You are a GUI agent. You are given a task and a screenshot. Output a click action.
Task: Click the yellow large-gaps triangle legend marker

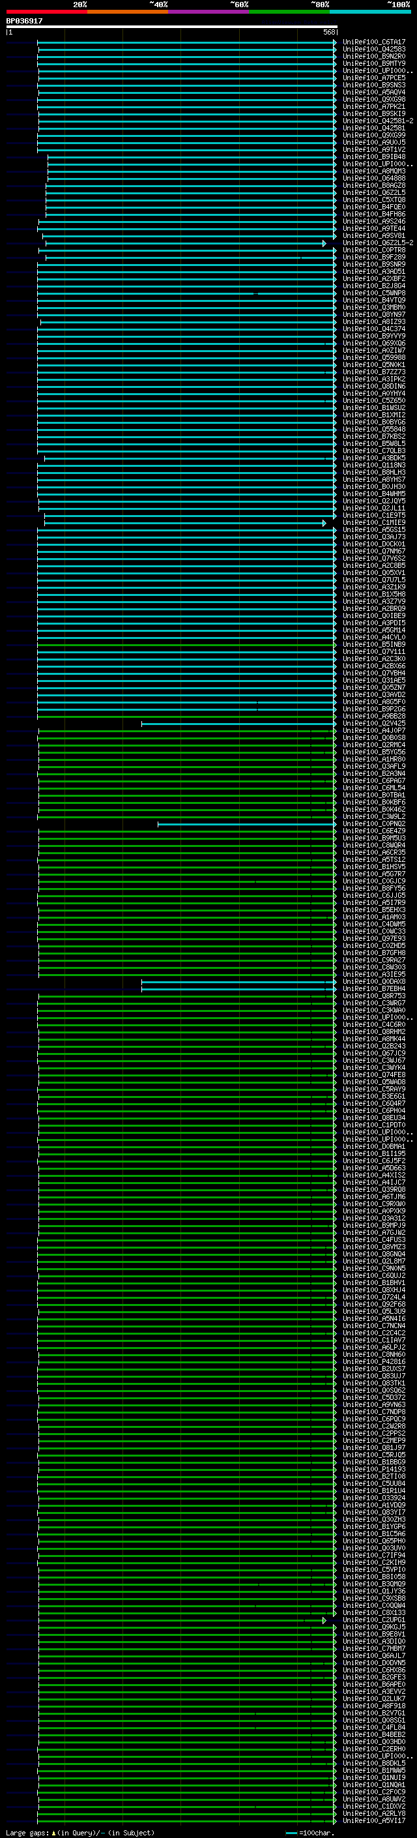pos(53,1832)
